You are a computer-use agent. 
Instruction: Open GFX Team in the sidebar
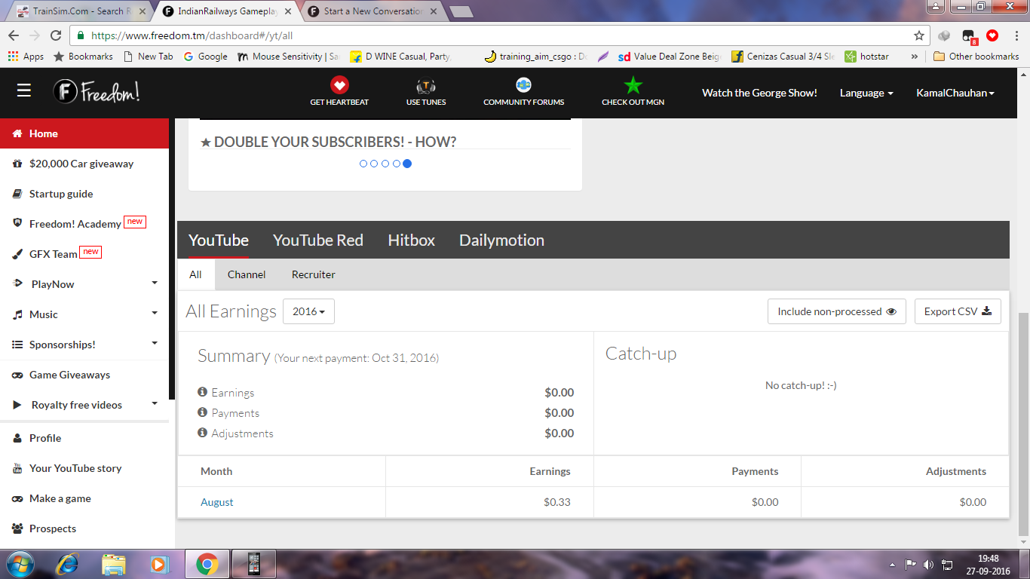[x=84, y=254]
